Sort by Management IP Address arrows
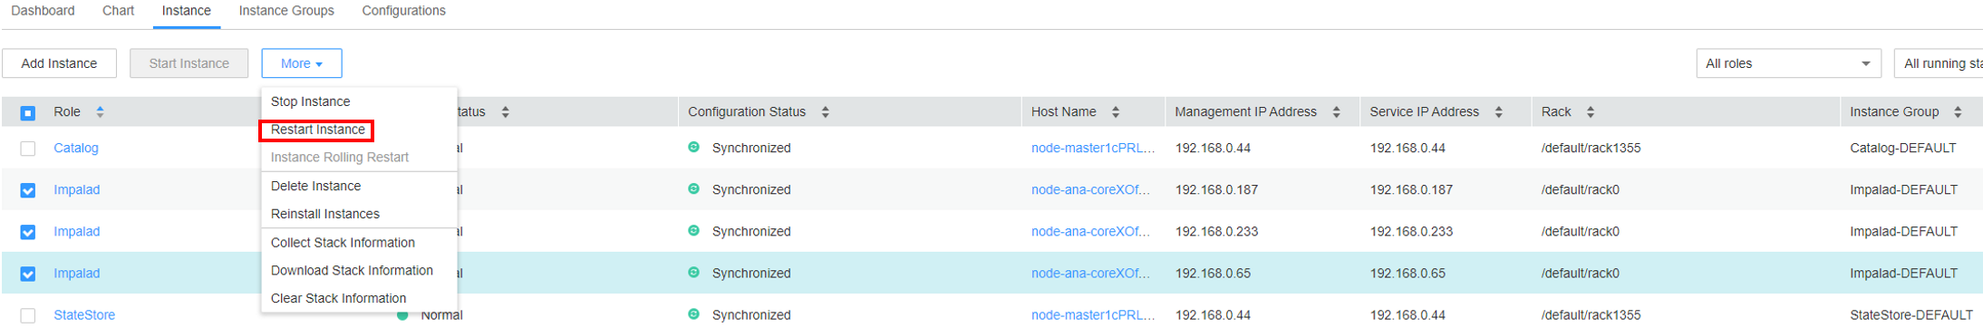Viewport: 1983px width, 328px height. tap(1336, 112)
